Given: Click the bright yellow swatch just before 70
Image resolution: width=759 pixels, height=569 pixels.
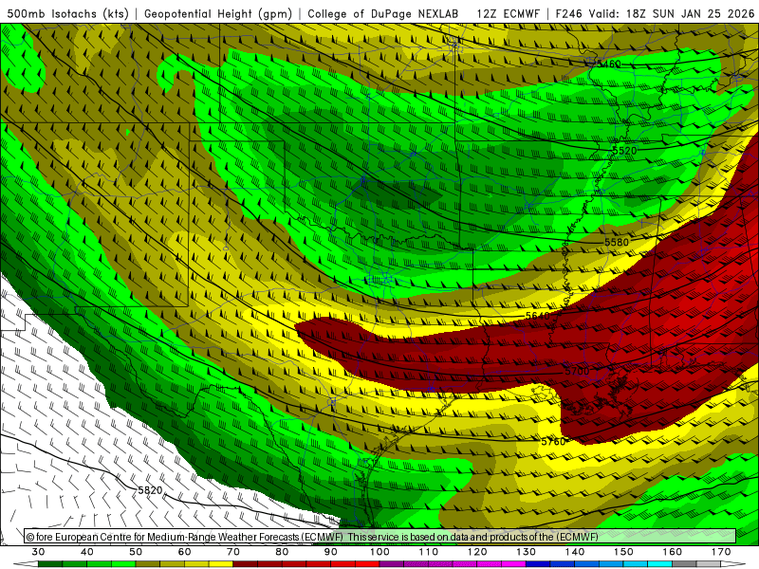Looking at the screenshot, I should [x=221, y=564].
